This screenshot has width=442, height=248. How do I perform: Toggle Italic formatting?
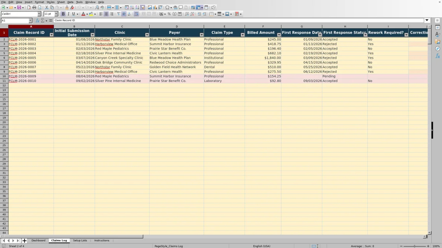point(69,14)
